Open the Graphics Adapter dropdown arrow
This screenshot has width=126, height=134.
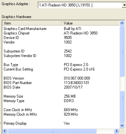click(124, 5)
